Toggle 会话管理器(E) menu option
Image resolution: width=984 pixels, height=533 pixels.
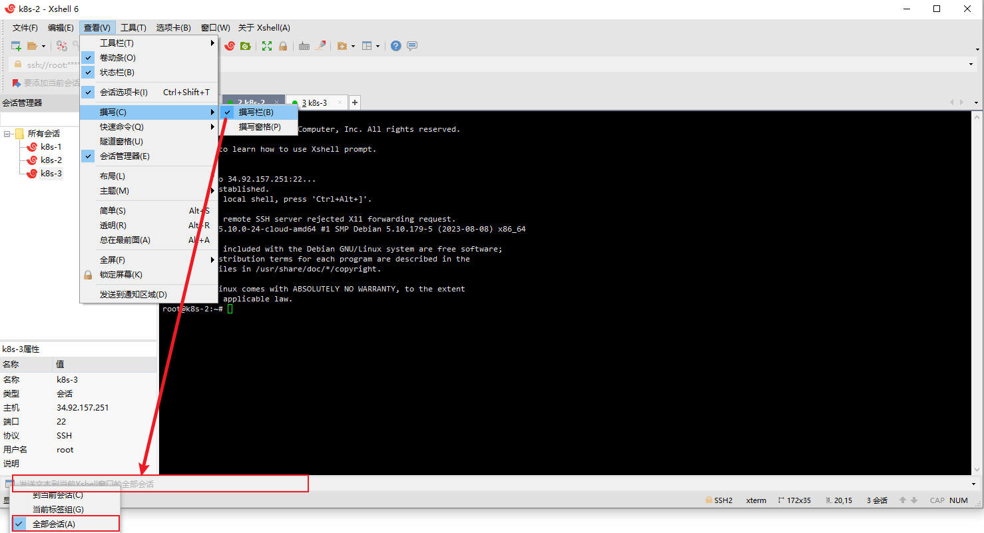[x=148, y=156]
